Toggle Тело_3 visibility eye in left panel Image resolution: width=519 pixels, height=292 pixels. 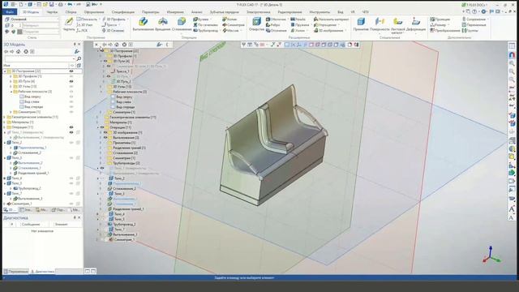point(71,158)
